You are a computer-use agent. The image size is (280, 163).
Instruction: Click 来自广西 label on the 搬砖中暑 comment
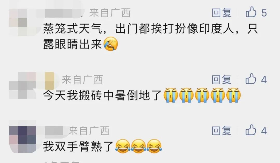pos(82,79)
